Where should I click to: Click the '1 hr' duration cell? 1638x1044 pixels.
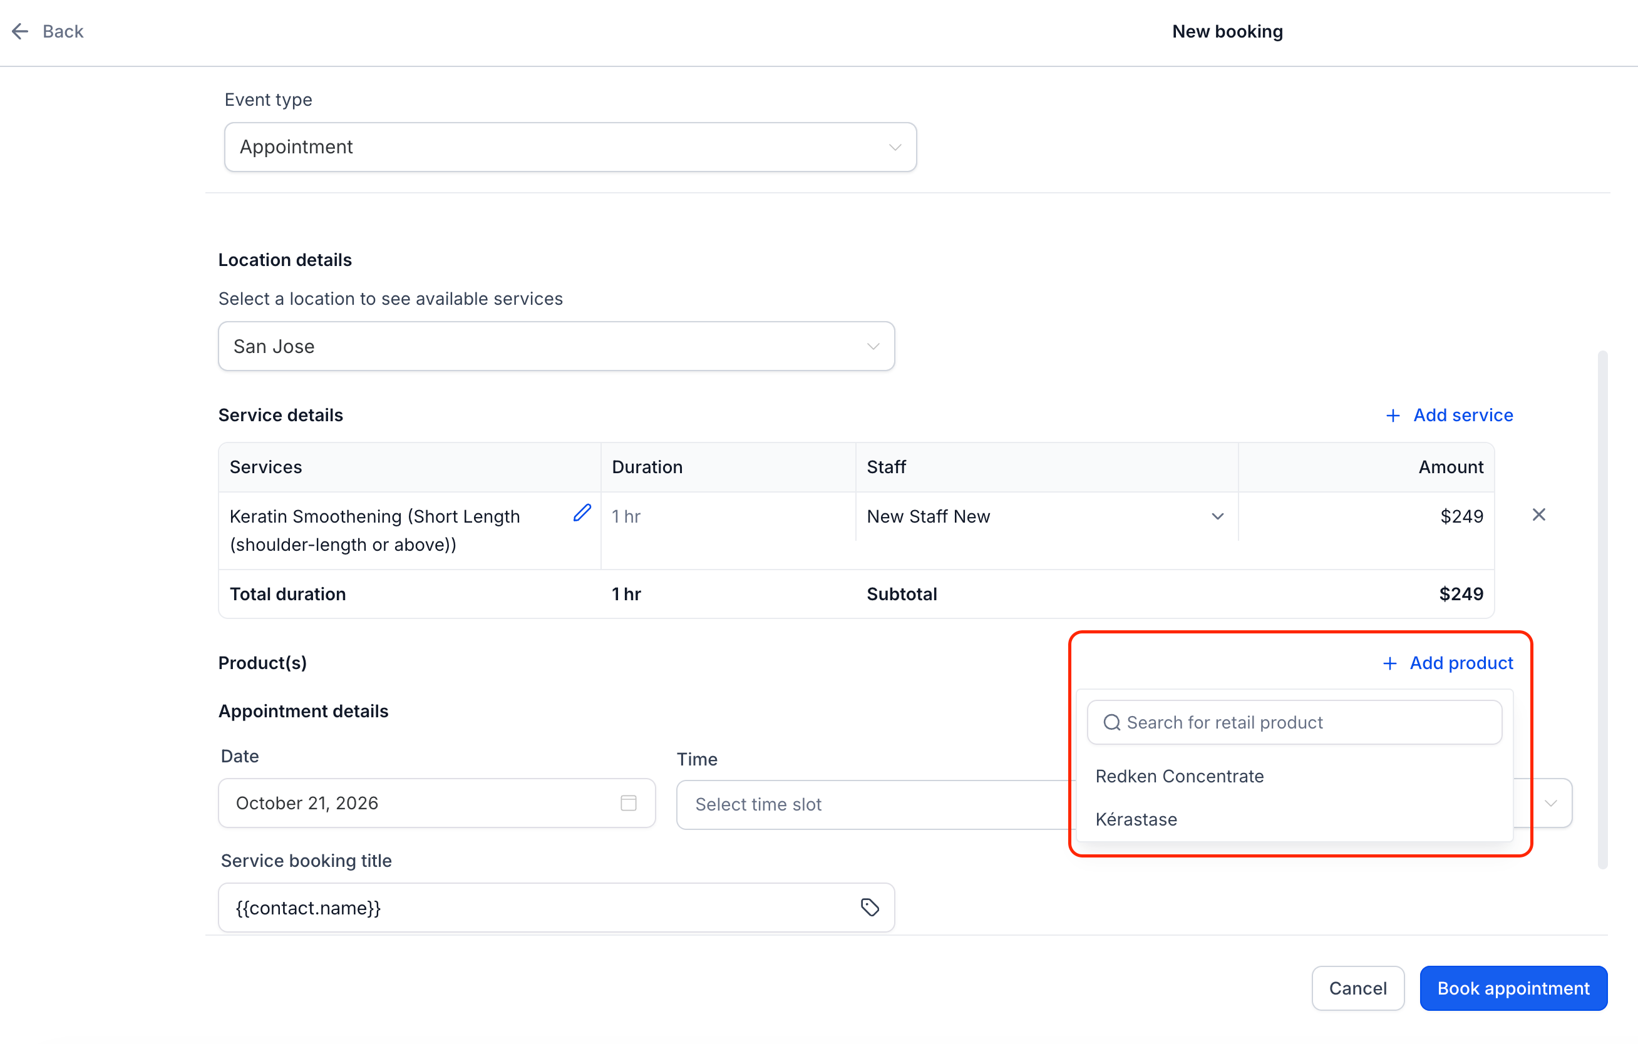(626, 516)
